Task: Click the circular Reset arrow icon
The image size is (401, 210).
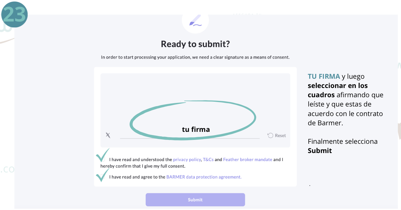Action: [270, 135]
